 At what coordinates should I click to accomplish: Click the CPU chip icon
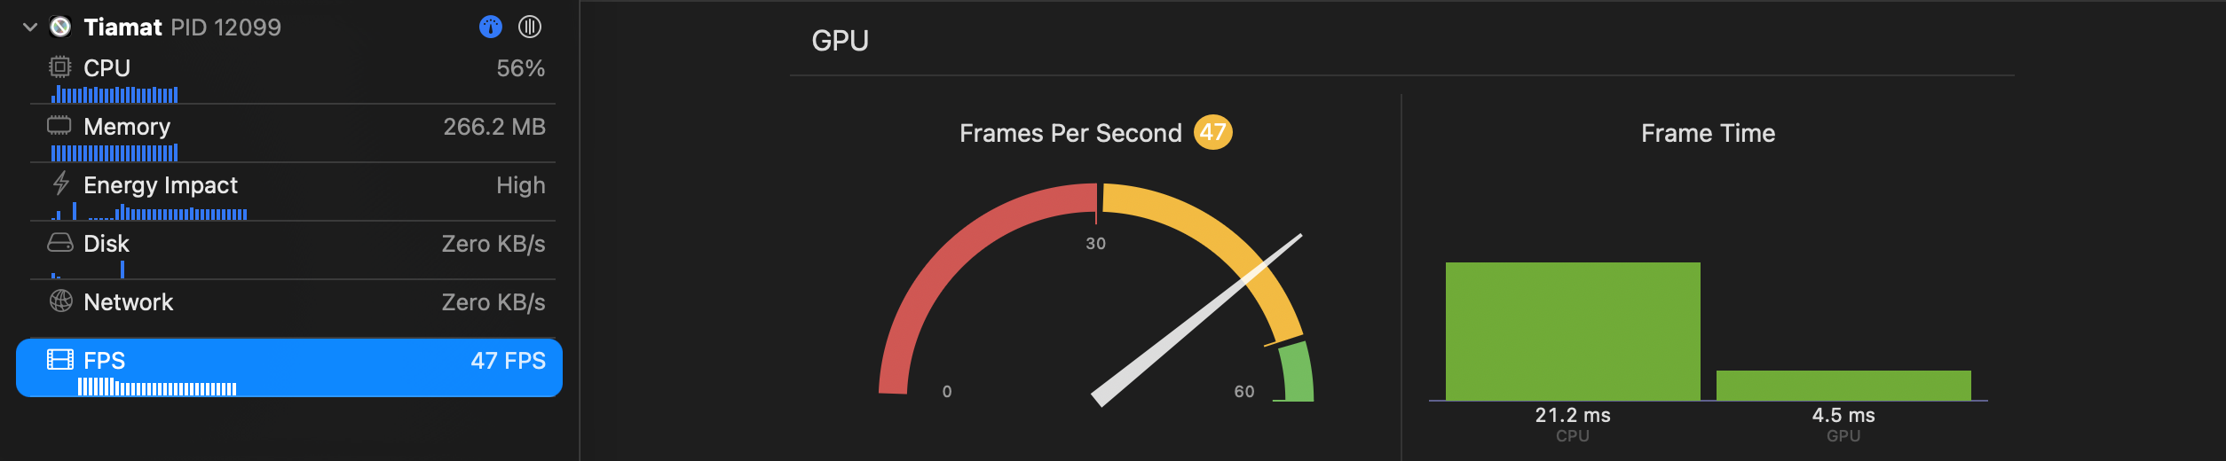click(x=59, y=67)
